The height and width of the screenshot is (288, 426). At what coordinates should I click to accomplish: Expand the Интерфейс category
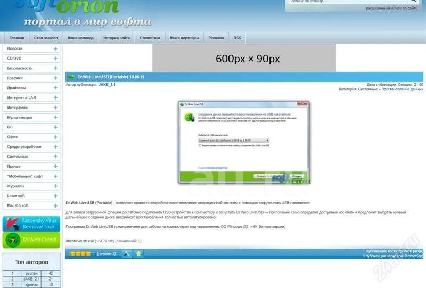(x=55, y=108)
